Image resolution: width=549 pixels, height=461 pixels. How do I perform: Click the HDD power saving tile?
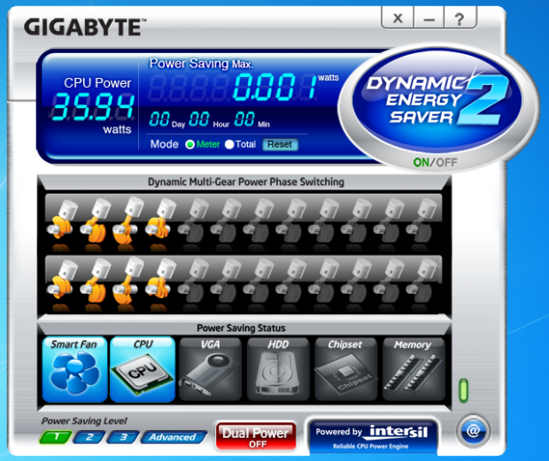click(278, 369)
